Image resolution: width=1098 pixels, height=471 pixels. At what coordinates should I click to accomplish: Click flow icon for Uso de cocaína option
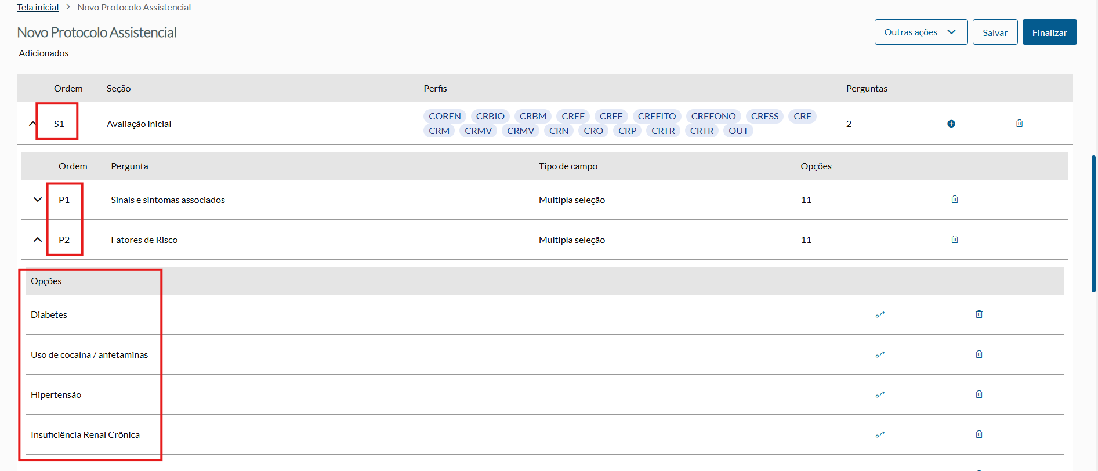880,354
